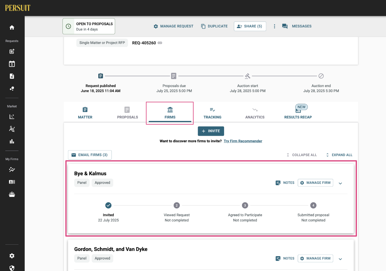Open the calendar dollar icon in sidebar
The height and width of the screenshot is (271, 386).
tap(12, 64)
